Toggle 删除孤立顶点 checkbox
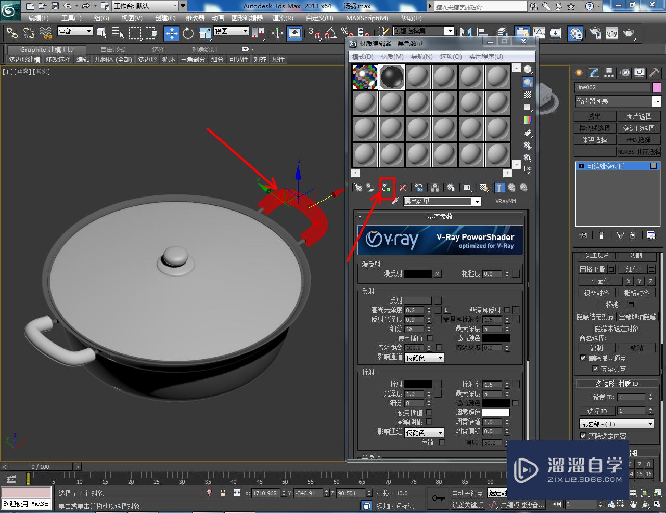This screenshot has height=513, width=666. (583, 358)
